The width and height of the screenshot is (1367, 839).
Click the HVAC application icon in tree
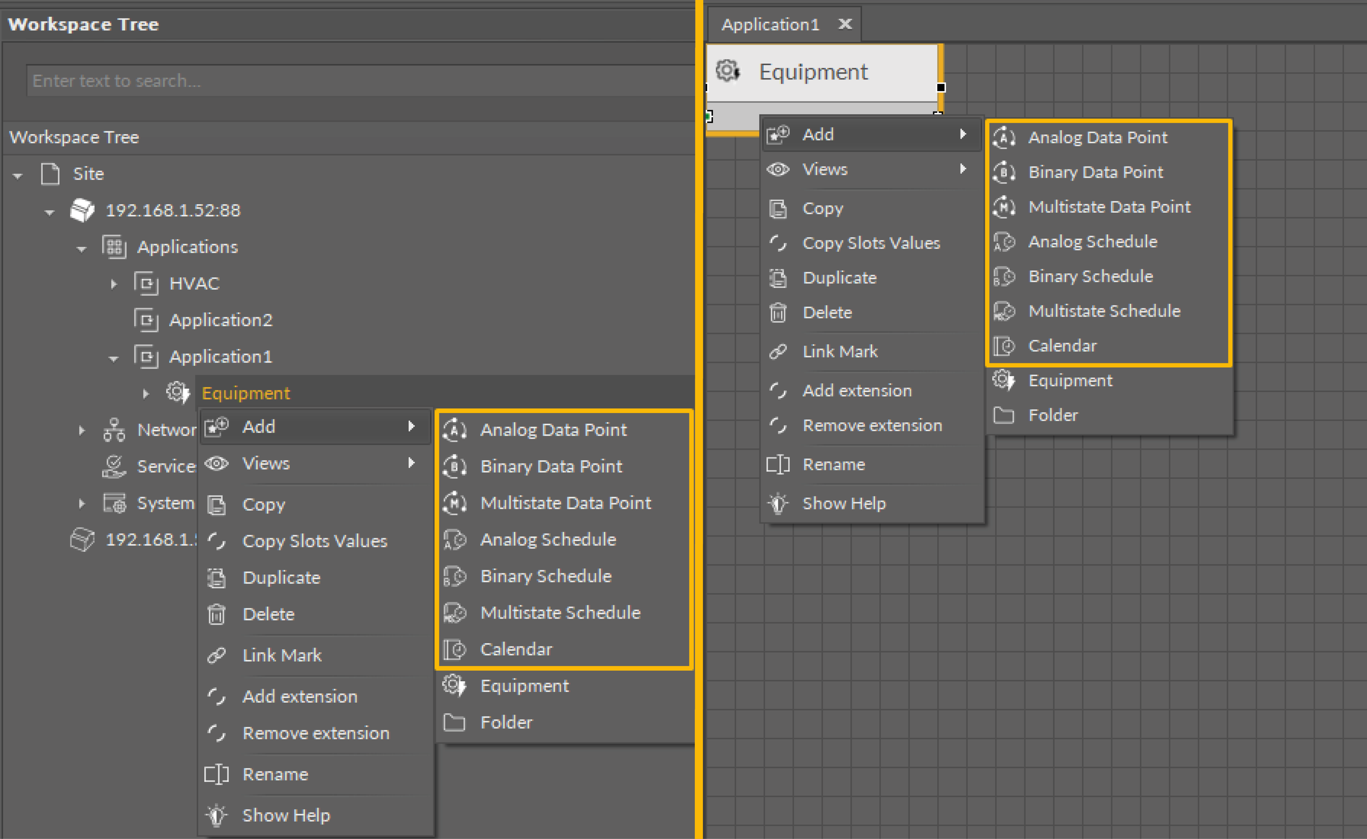pyautogui.click(x=146, y=283)
